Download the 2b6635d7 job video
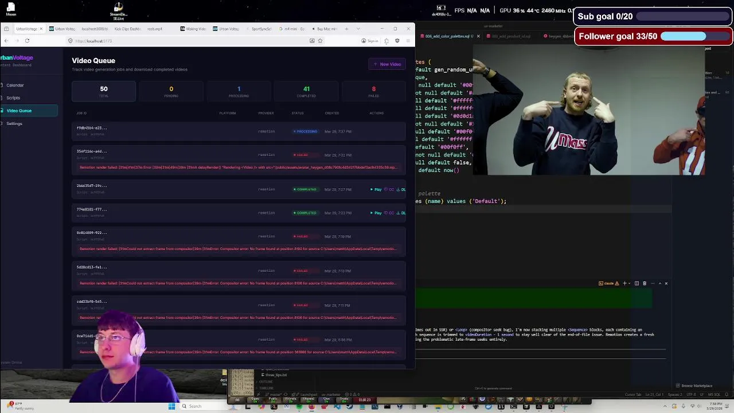 tap(401, 189)
